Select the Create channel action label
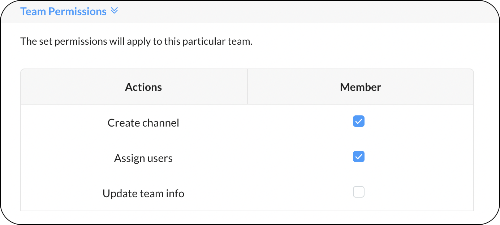This screenshot has width=500, height=225. pyautogui.click(x=143, y=123)
